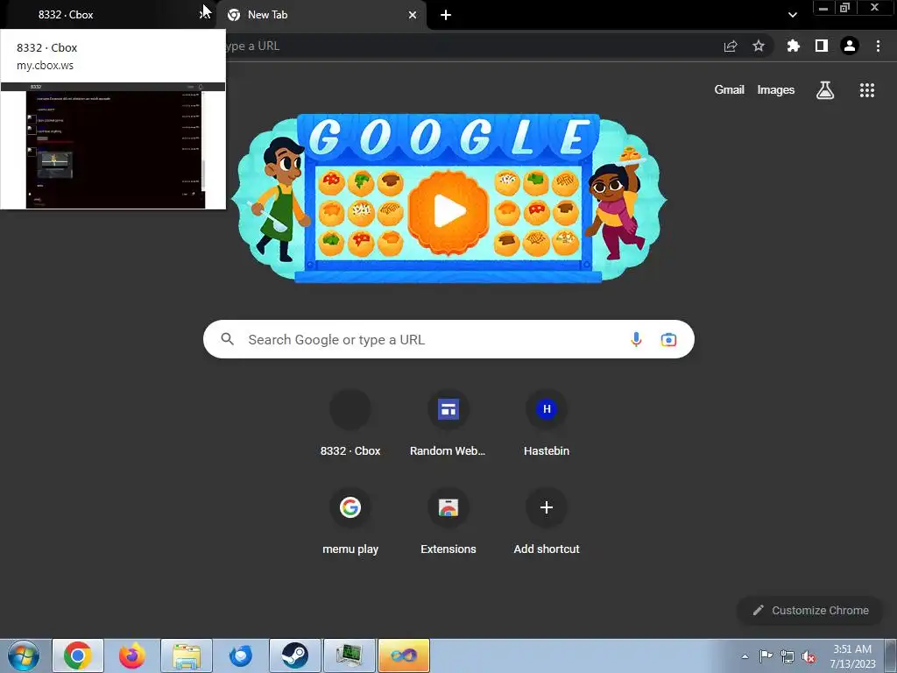Show hidden system tray icons

745,656
